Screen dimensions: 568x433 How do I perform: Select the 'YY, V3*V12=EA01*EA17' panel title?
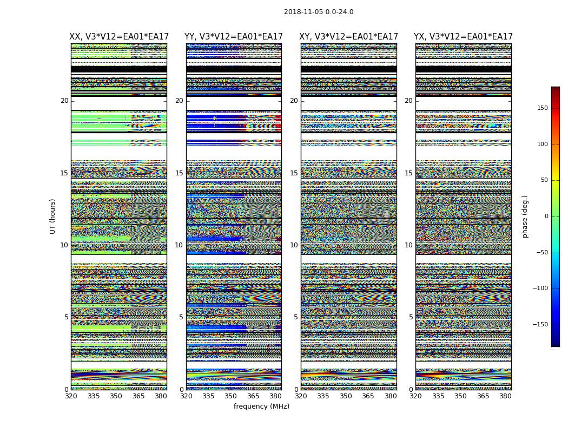click(234, 37)
